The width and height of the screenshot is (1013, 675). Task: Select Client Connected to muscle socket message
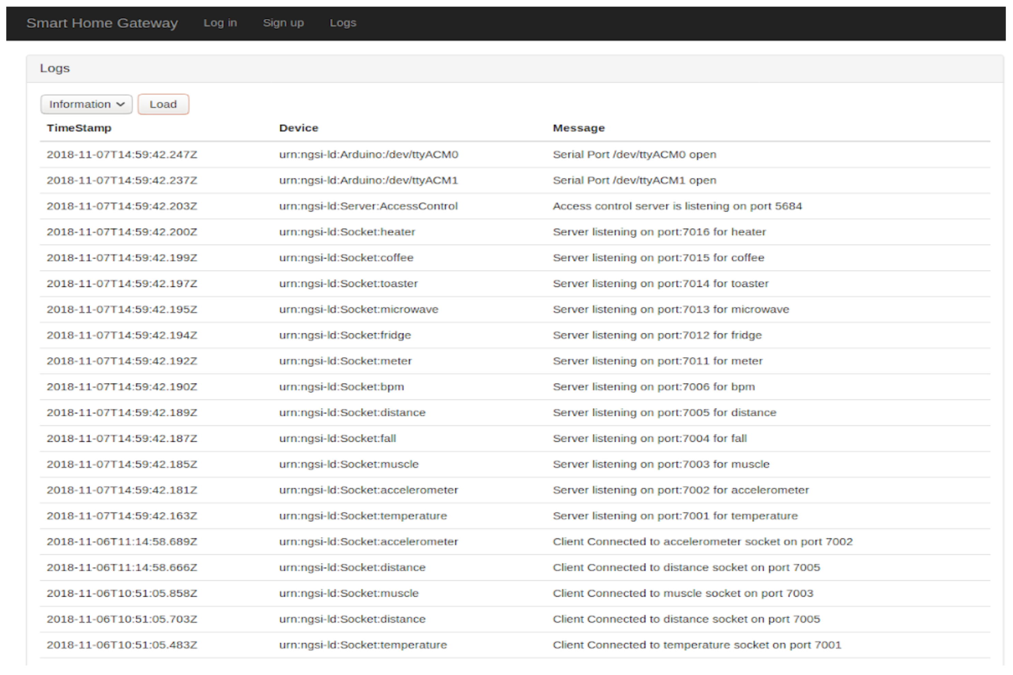pos(682,594)
